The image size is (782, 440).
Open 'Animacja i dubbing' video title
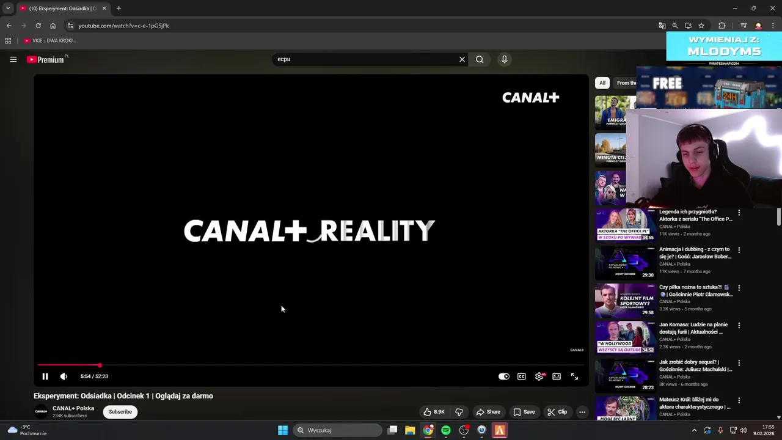pyautogui.click(x=695, y=253)
